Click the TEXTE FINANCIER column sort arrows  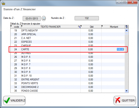(x=22, y=26)
